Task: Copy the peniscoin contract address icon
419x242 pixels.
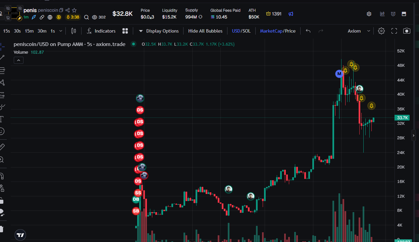Action: [x=61, y=10]
